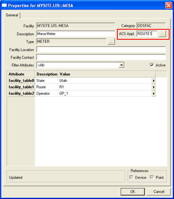Click the ACS Appl field ROUTE1
174x199 pixels.
point(147,34)
